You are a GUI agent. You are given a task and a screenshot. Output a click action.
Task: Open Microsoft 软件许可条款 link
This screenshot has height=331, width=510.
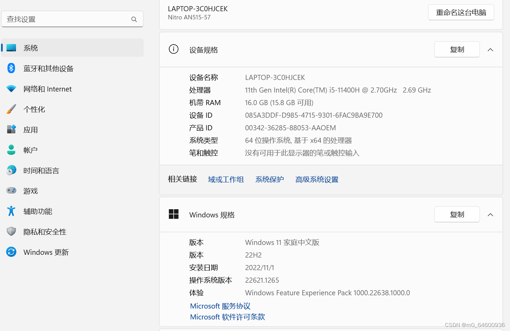[x=227, y=317]
